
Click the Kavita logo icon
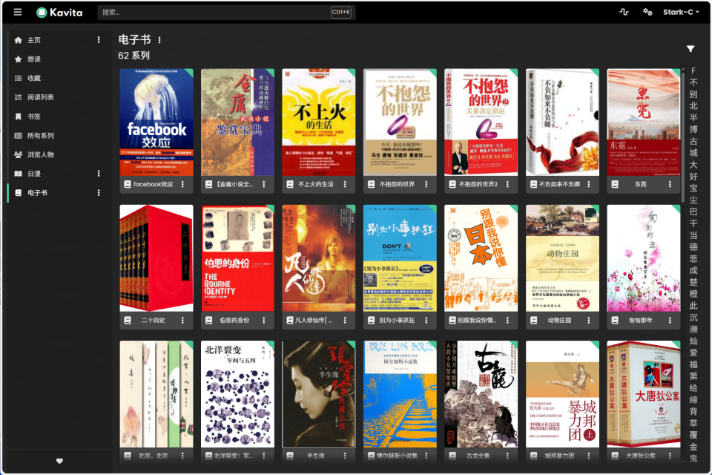pos(42,12)
